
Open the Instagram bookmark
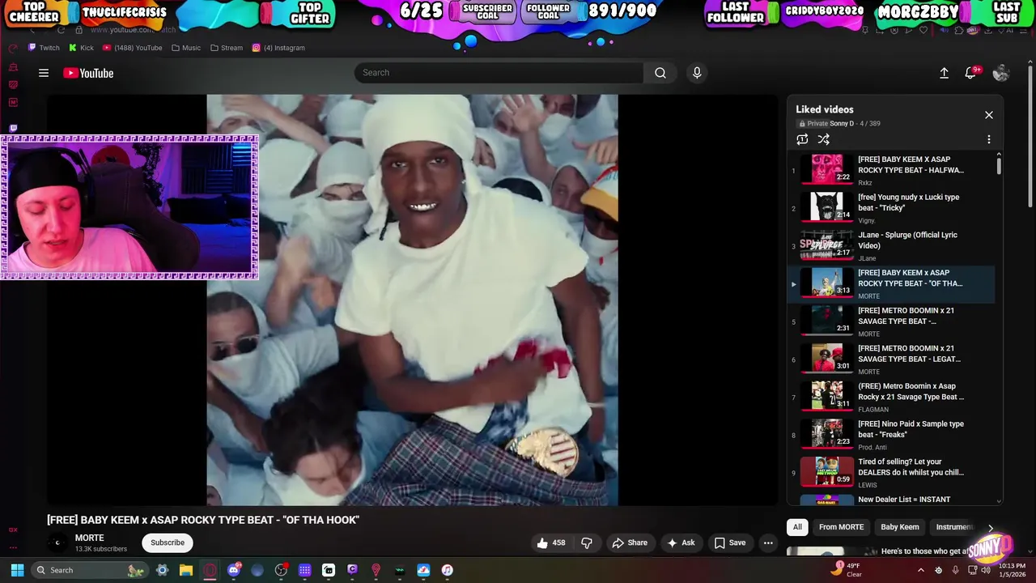278,48
